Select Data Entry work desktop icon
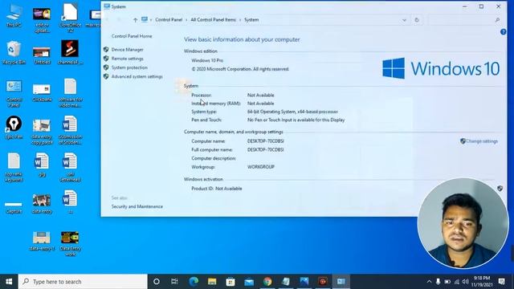Image resolution: width=514 pixels, height=289 pixels. [x=70, y=244]
